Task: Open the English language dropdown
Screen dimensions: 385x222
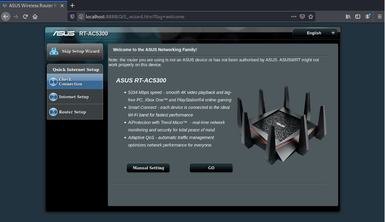Action: pyautogui.click(x=315, y=33)
